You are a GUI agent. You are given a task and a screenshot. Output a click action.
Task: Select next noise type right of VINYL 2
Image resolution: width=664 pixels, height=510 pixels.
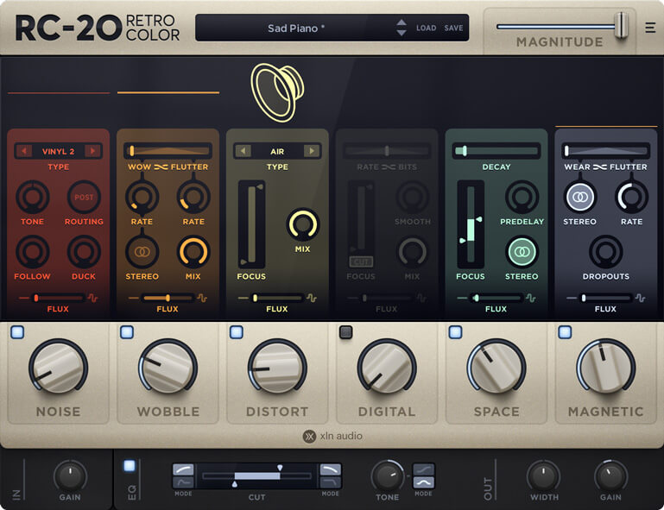click(92, 151)
